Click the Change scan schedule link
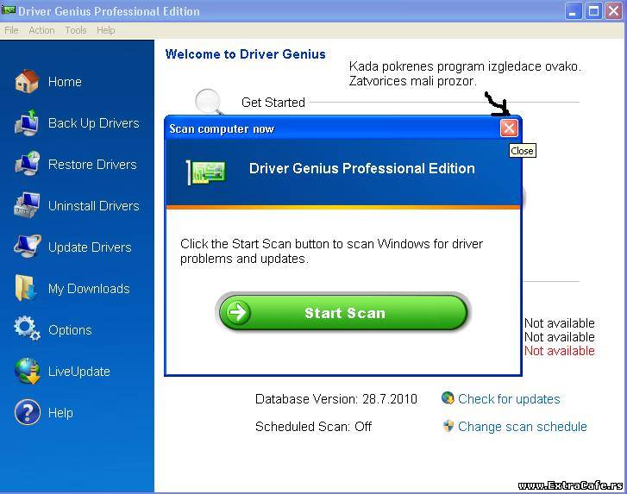Viewport: 627px width, 494px height. 522,427
